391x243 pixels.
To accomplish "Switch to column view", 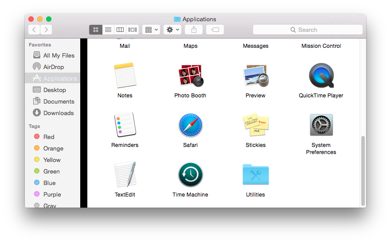I will (x=120, y=30).
